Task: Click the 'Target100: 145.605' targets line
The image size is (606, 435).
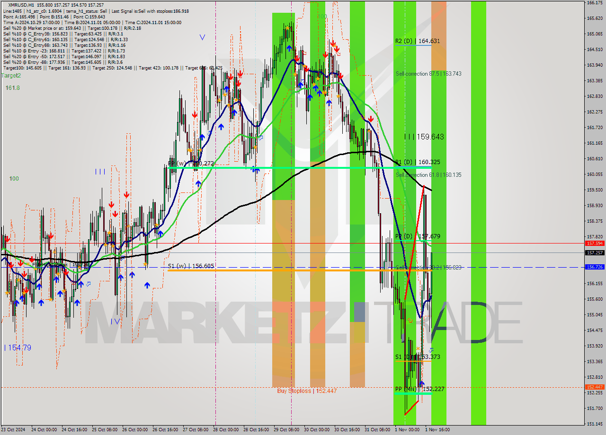Action: point(113,68)
